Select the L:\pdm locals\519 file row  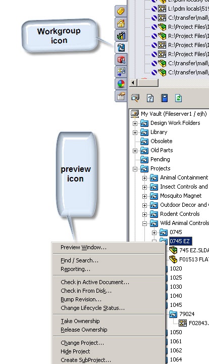tap(188, 9)
